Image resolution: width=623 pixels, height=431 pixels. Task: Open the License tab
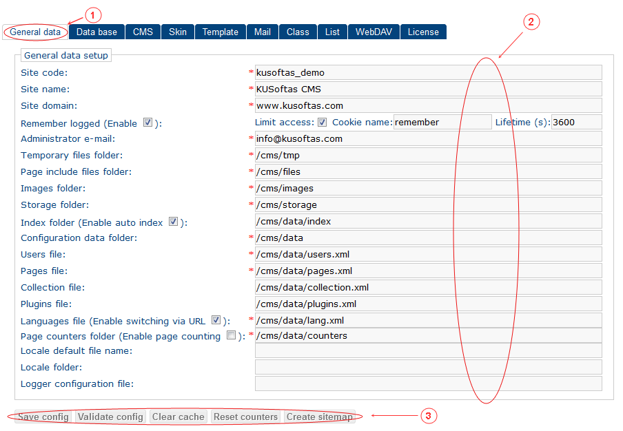click(423, 32)
